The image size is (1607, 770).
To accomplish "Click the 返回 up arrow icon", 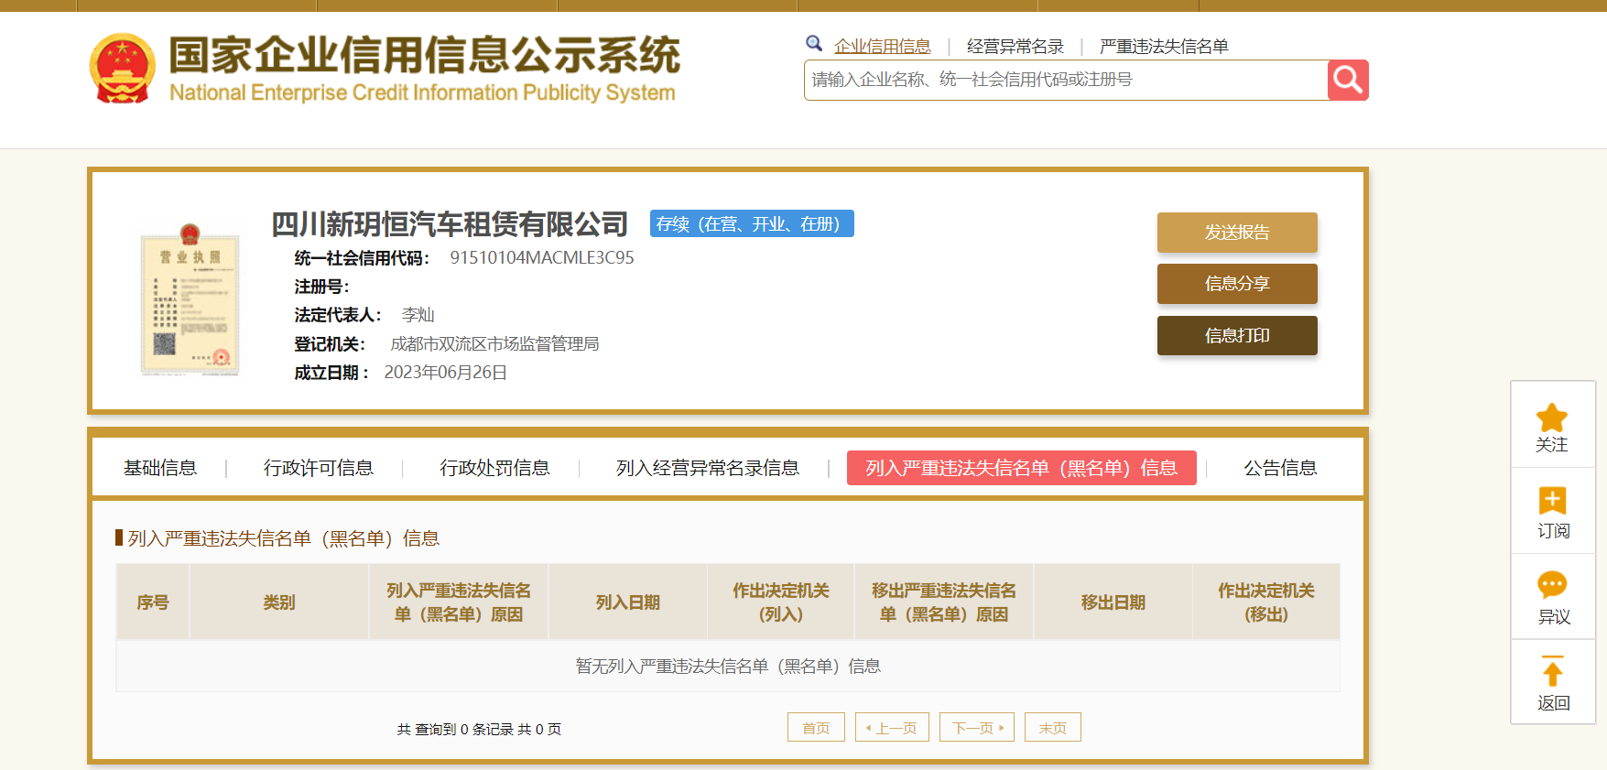I will [1552, 671].
